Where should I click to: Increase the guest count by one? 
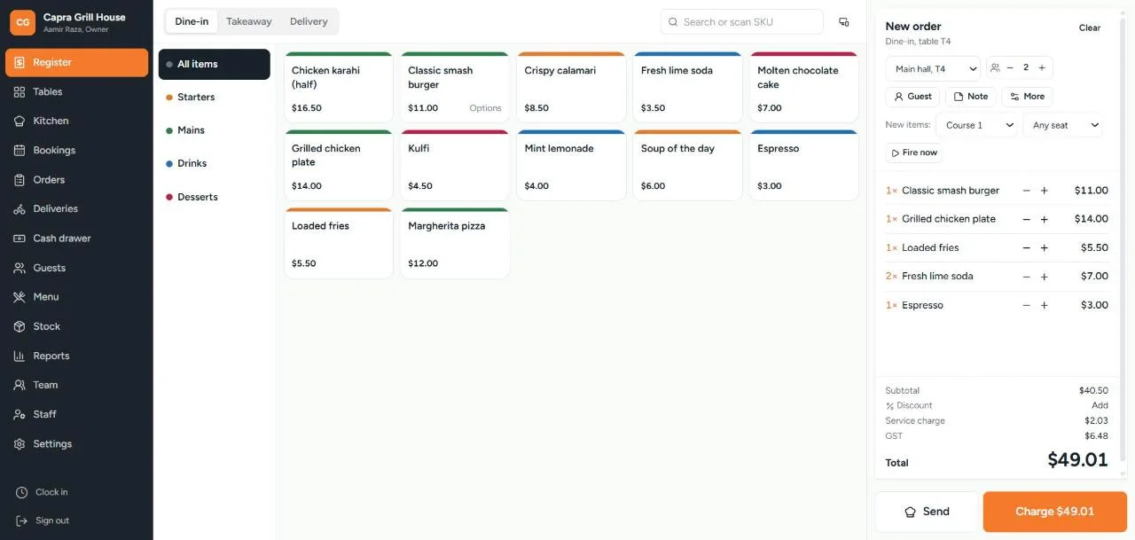point(1042,67)
